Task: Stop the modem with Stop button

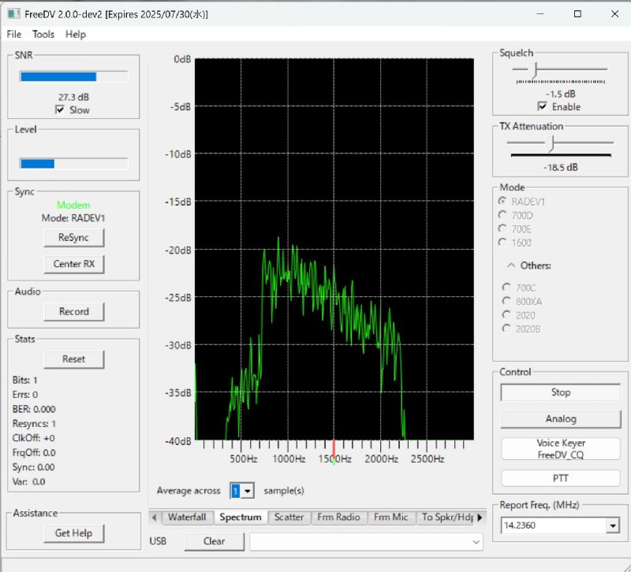Action: pos(561,392)
